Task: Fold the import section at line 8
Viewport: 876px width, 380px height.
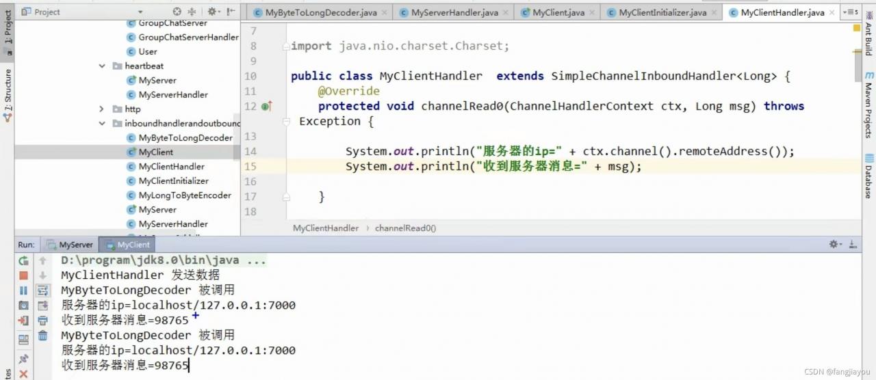Action: [285, 46]
